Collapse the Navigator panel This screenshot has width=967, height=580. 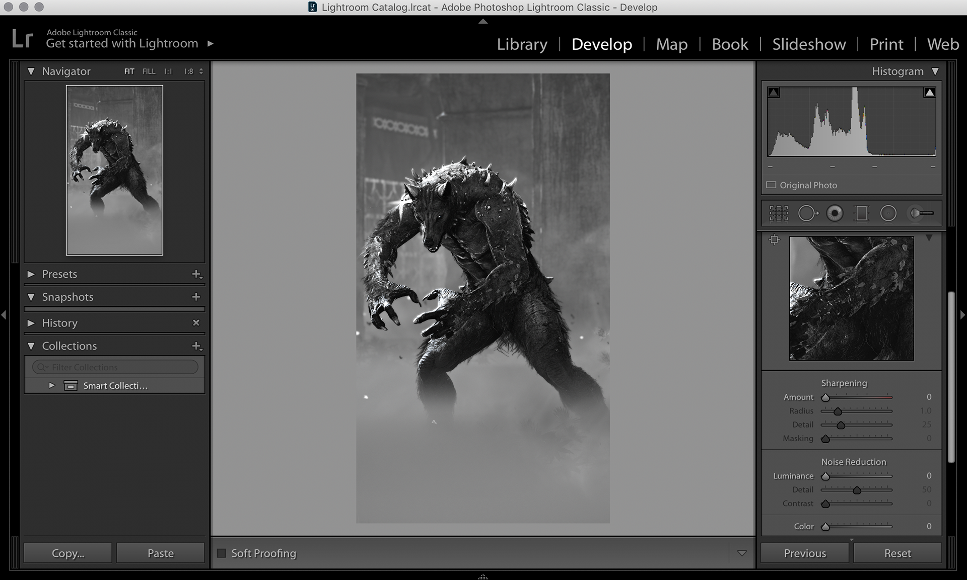click(x=31, y=71)
